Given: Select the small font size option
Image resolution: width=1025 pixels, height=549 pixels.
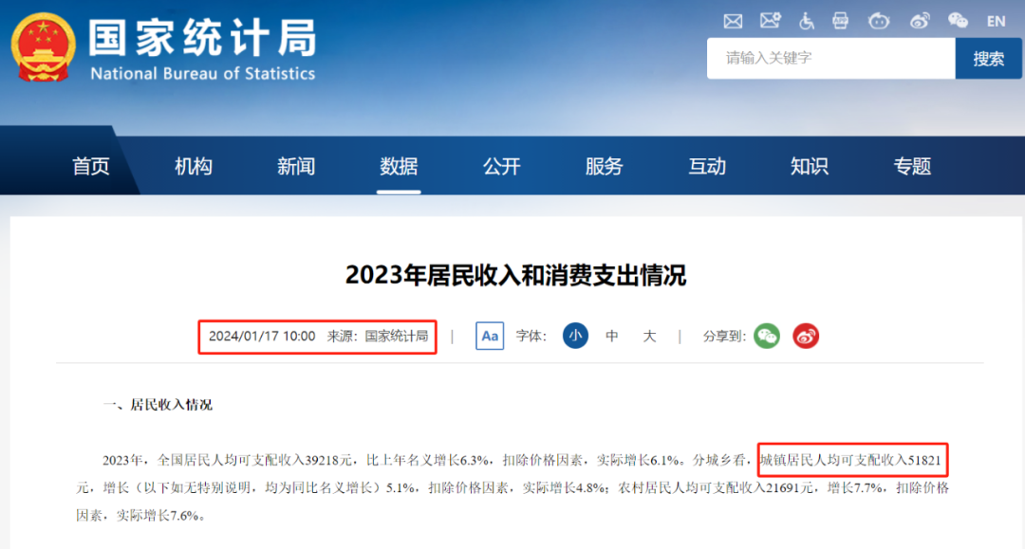Looking at the screenshot, I should click(x=575, y=336).
